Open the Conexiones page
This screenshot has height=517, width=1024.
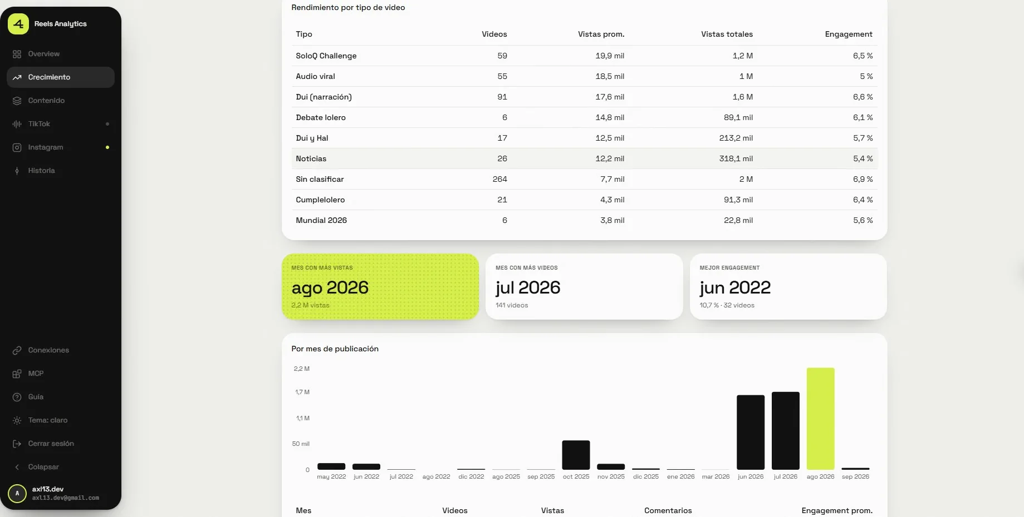tap(61, 350)
